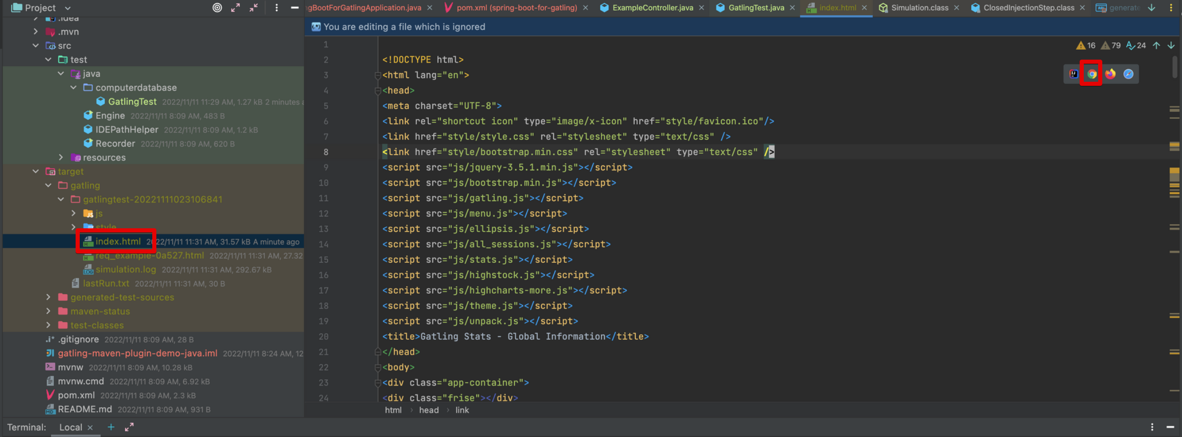Show hidden tabs dropdown arrow
Image resolution: width=1182 pixels, height=437 pixels.
click(1152, 8)
